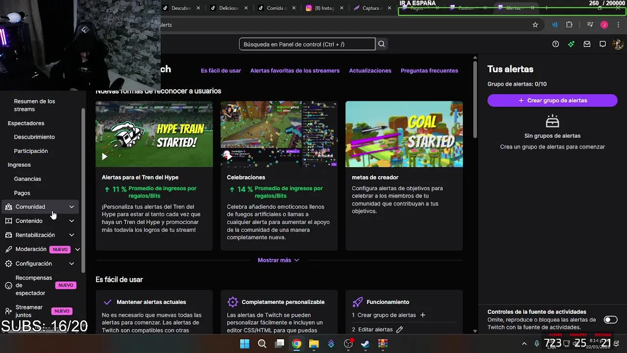Click 'Mantener alertas actuales' heading
The width and height of the screenshot is (627, 353).
pyautogui.click(x=151, y=302)
